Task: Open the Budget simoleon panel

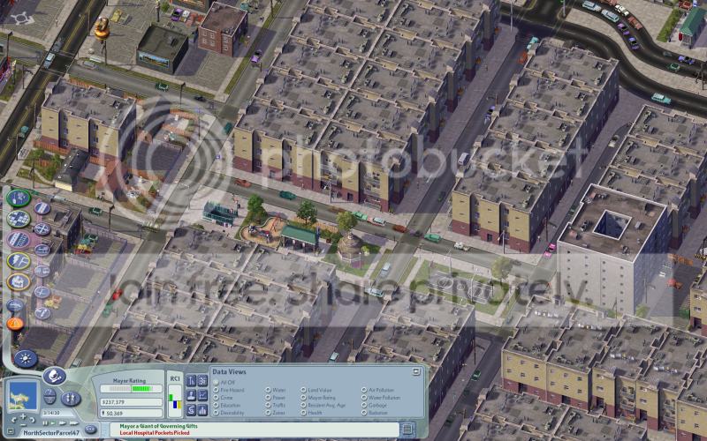Action: coord(191,409)
